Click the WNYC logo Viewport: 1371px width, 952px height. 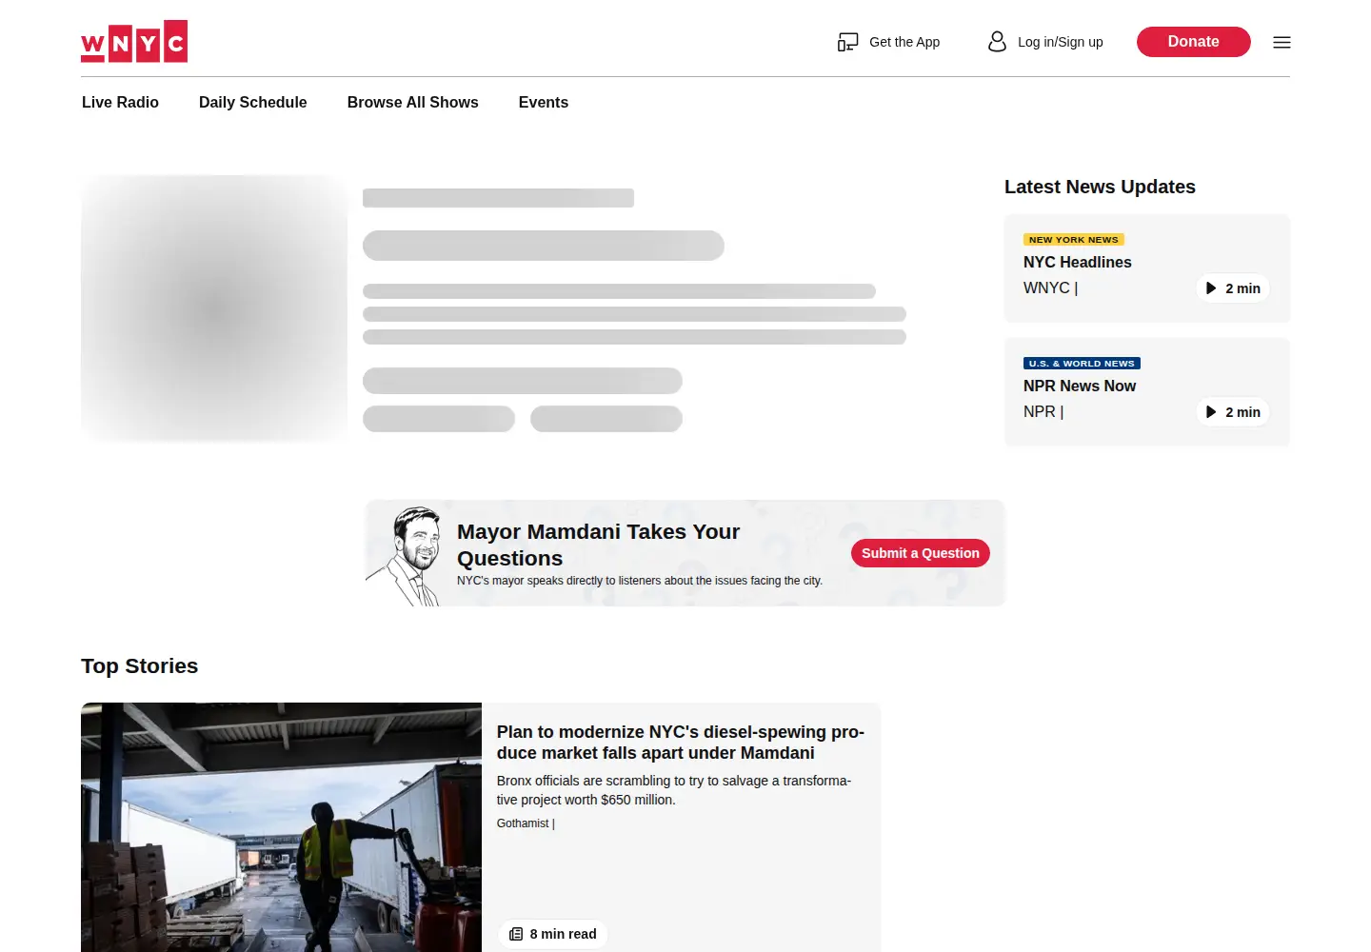pos(134,41)
